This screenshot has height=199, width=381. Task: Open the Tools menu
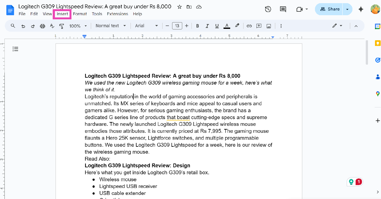(97, 14)
